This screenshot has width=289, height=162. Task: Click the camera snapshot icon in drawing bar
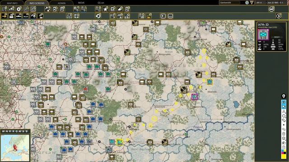(284, 143)
